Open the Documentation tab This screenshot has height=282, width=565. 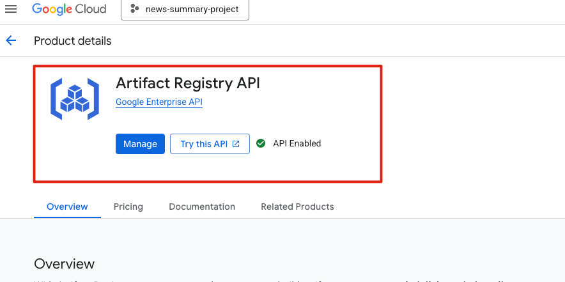click(202, 207)
